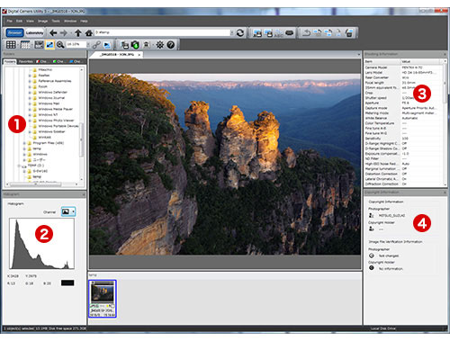The image size is (450, 341).
Task: Select the Favorites tab in folder panel
Action: click(26, 61)
